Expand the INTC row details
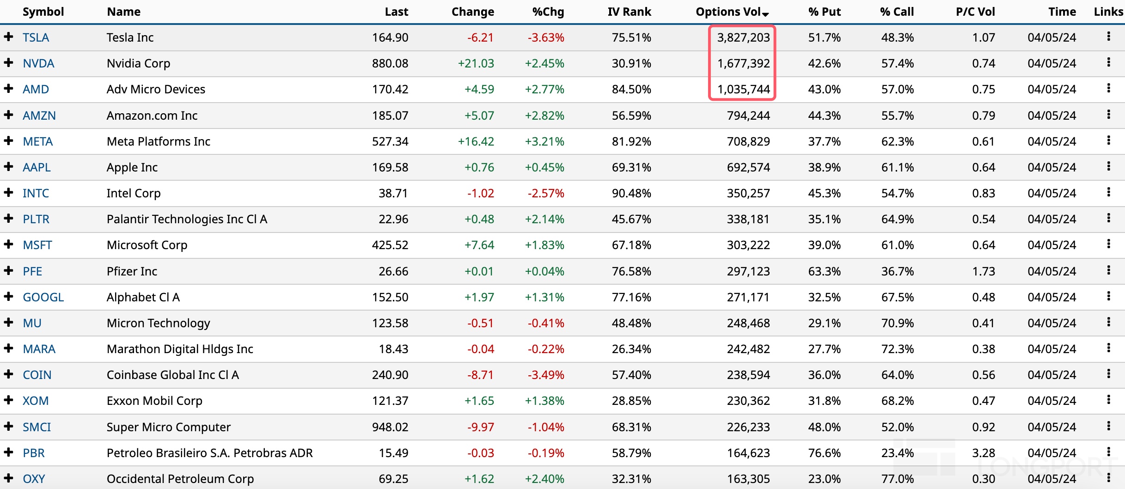 coord(8,192)
